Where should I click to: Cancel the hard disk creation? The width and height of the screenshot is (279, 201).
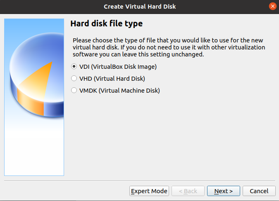[259, 191]
